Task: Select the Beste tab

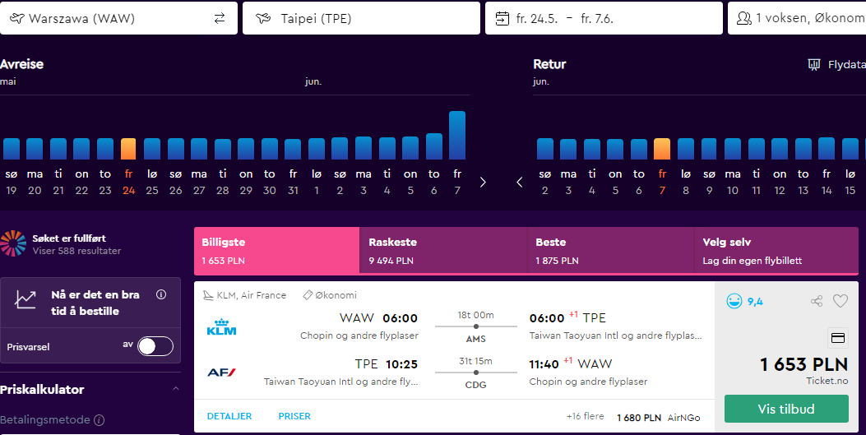Action: tap(610, 250)
